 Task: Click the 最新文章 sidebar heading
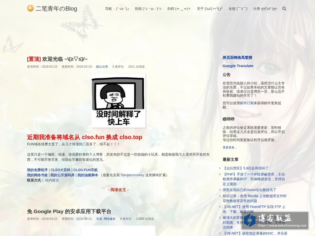[230, 159]
